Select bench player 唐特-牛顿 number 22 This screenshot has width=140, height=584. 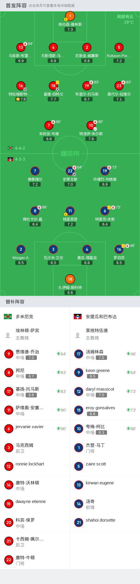(35, 560)
